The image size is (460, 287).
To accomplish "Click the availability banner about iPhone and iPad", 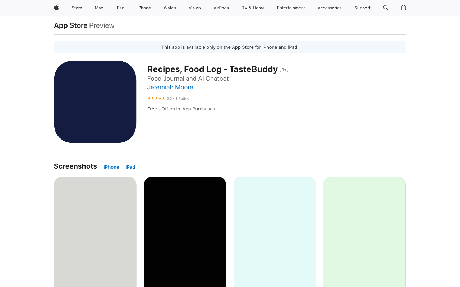I will [x=230, y=47].
